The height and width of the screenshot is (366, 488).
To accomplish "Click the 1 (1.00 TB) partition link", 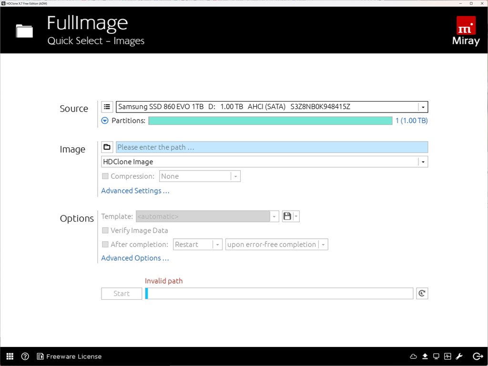I will coord(411,121).
